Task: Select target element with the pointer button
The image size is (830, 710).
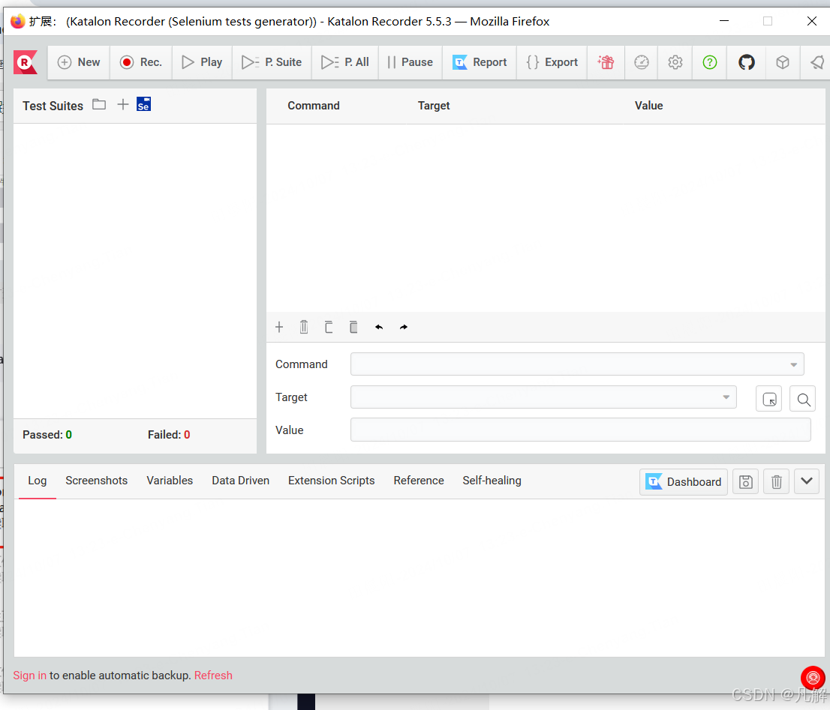Action: point(769,399)
